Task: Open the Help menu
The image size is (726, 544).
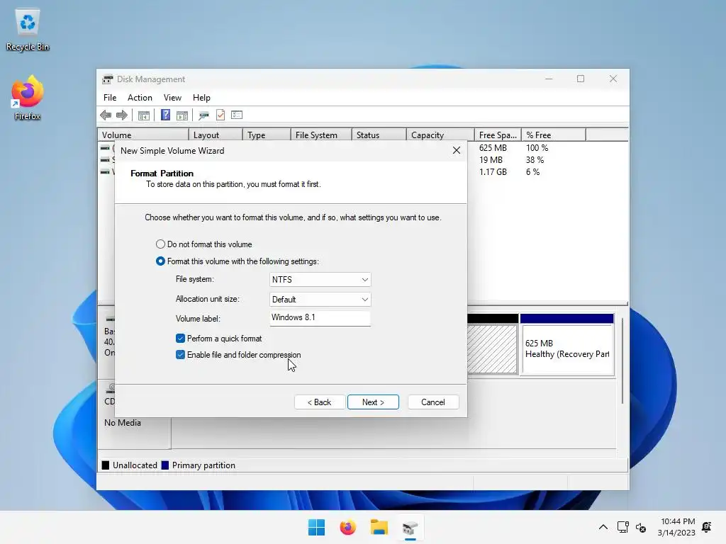Action: 201,98
